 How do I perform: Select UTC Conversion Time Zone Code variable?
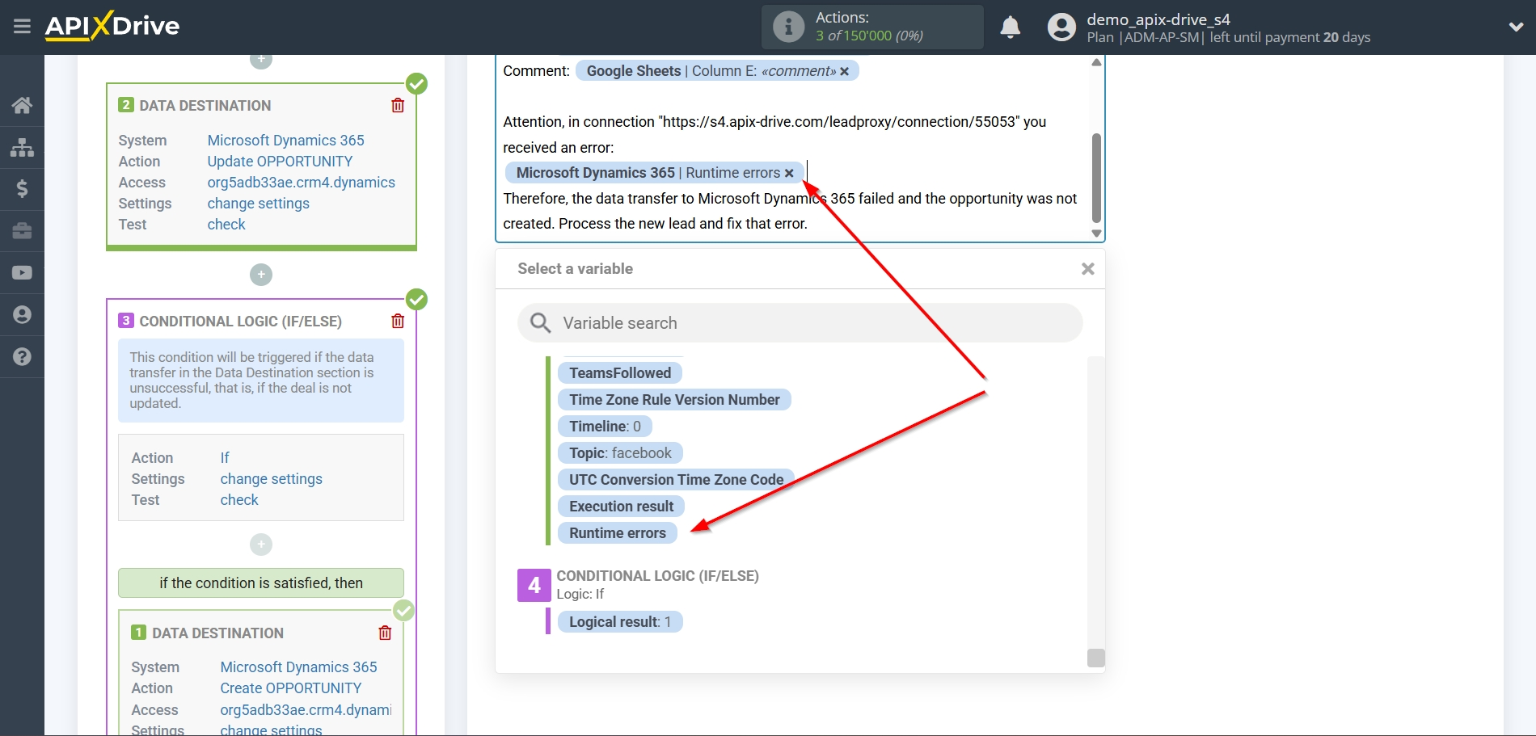pyautogui.click(x=676, y=480)
